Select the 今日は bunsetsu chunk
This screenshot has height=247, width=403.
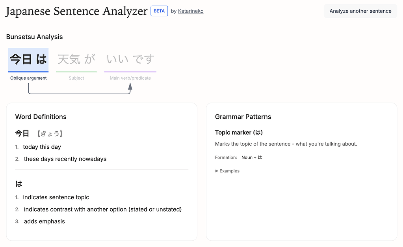tap(28, 59)
